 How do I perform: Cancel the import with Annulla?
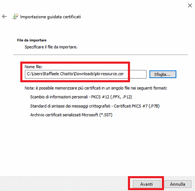pos(178,184)
